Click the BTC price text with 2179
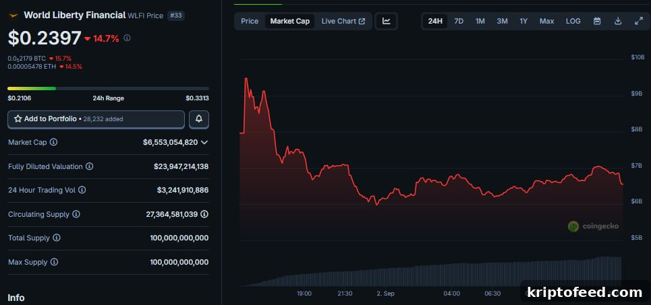This screenshot has width=651, height=305. click(26, 59)
